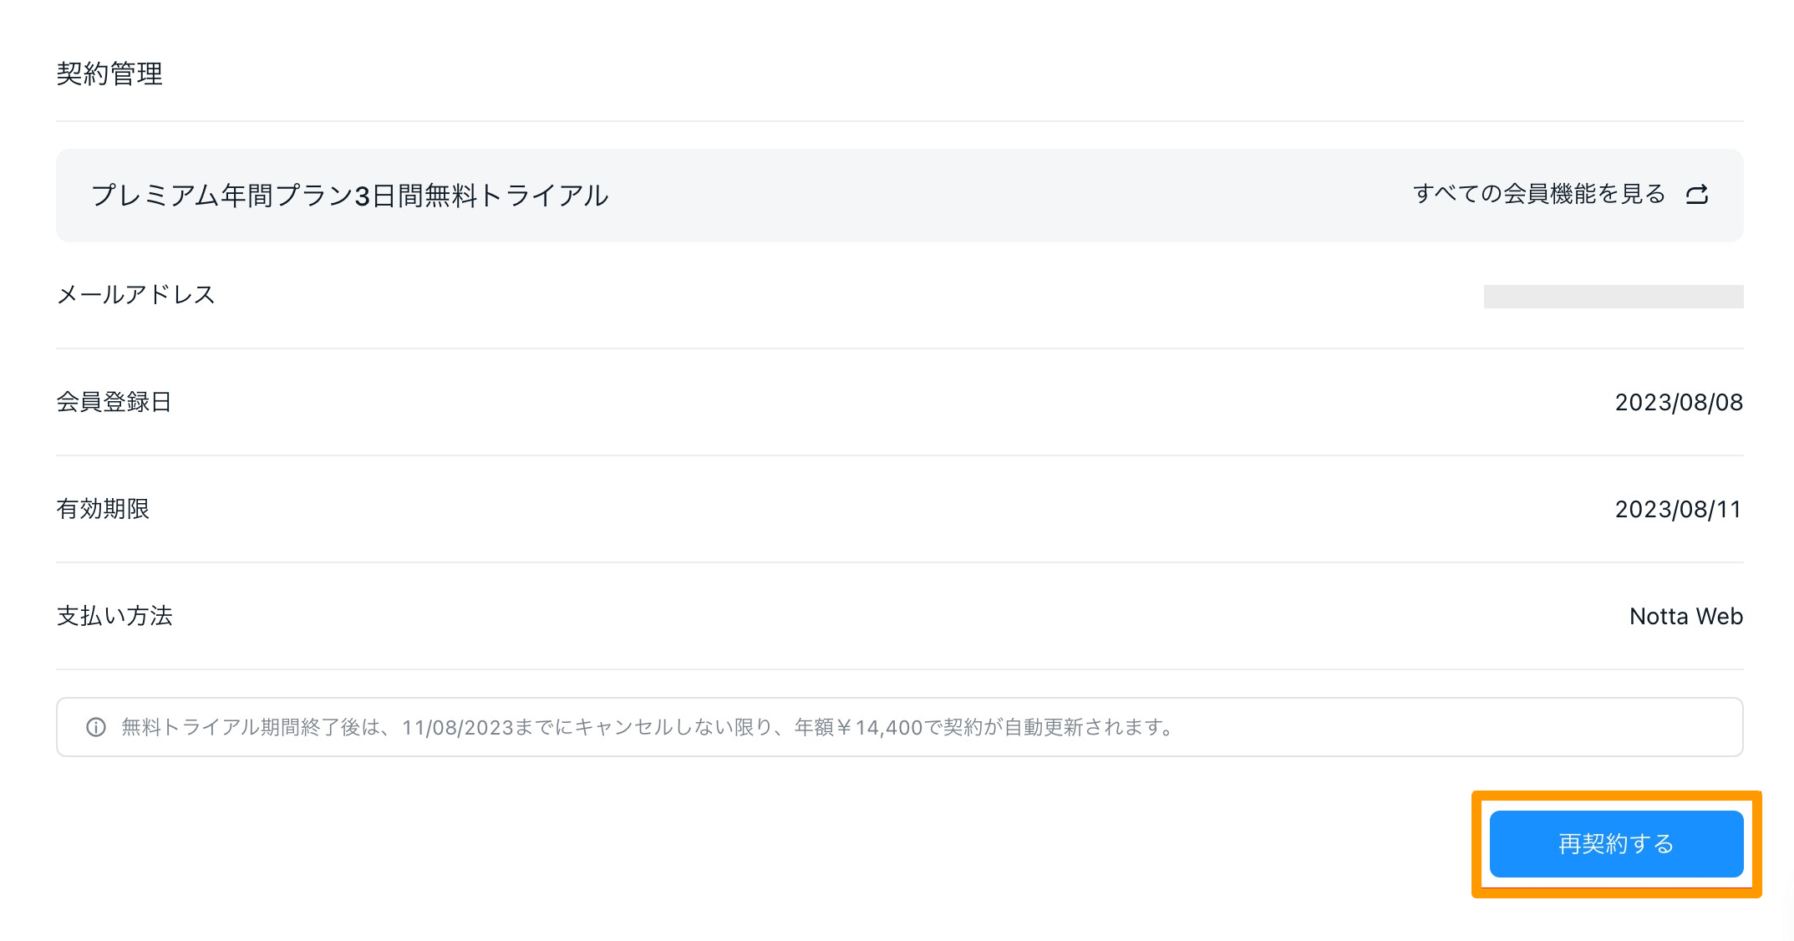Select the Notta Web payment value
This screenshot has height=941, width=1794.
[1685, 617]
